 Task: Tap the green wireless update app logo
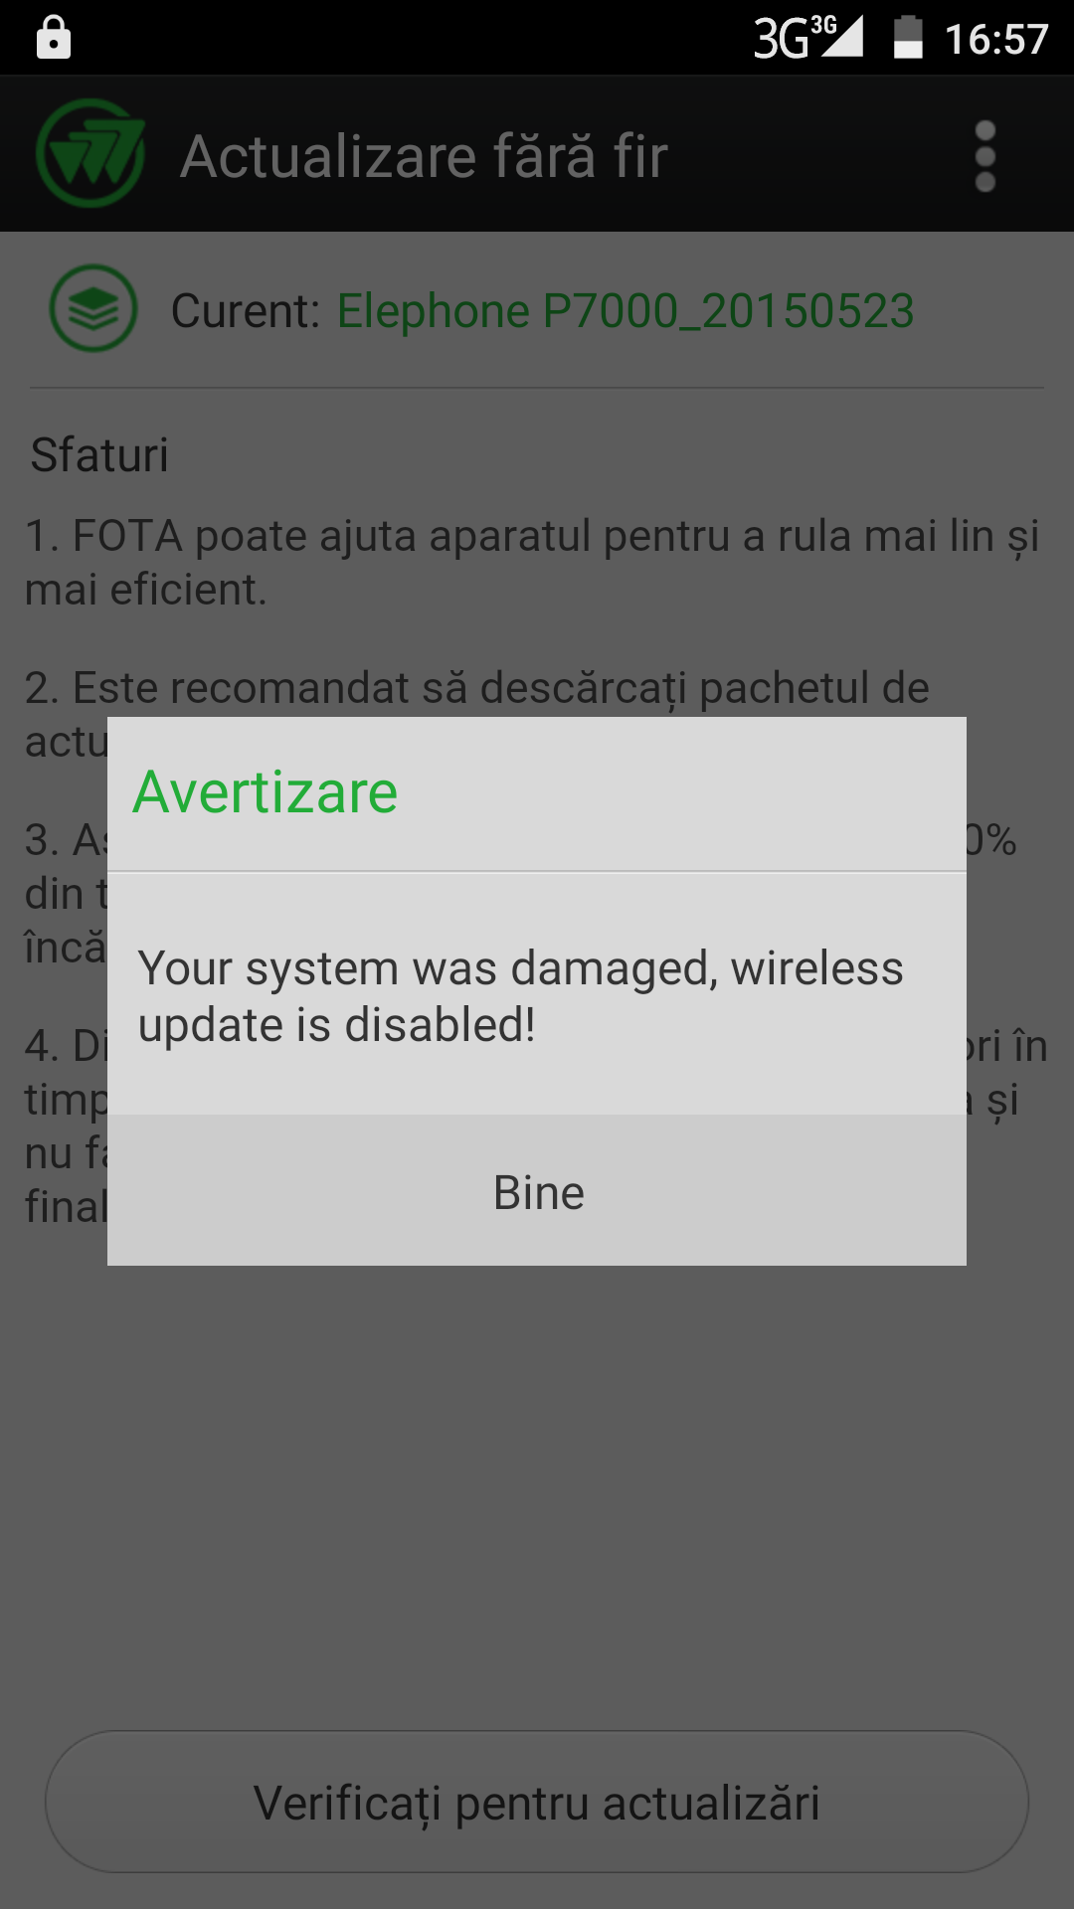[90, 154]
